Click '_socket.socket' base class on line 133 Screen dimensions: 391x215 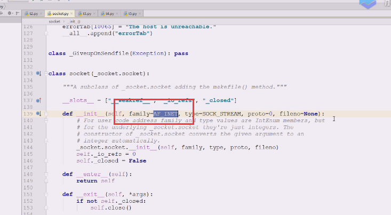point(119,74)
